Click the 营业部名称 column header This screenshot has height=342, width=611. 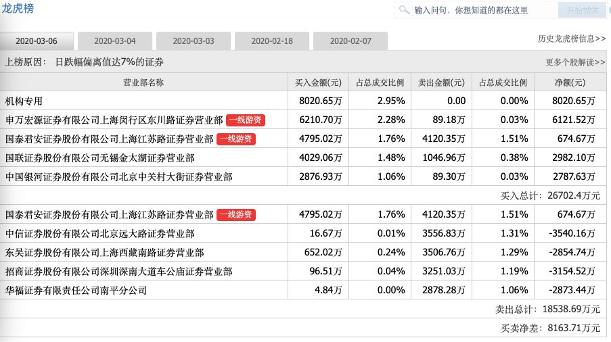[143, 82]
